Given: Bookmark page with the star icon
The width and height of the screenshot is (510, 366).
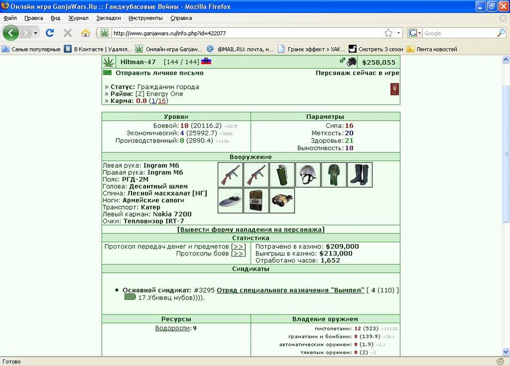Looking at the screenshot, I should 388,33.
